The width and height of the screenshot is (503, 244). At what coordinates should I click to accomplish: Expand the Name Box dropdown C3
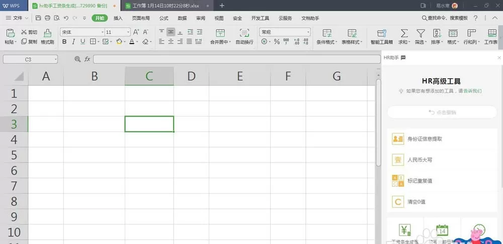pos(55,59)
